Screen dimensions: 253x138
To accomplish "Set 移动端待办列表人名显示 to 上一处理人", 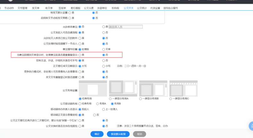I will 104,109.
